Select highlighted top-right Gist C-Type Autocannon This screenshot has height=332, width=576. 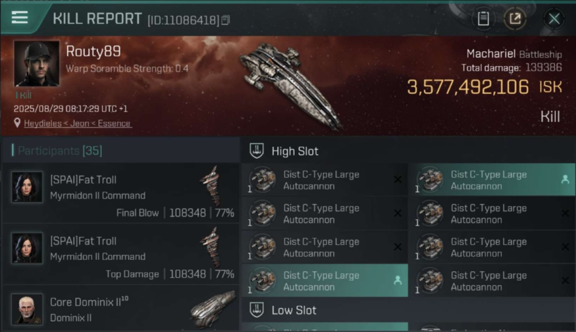[492, 180]
